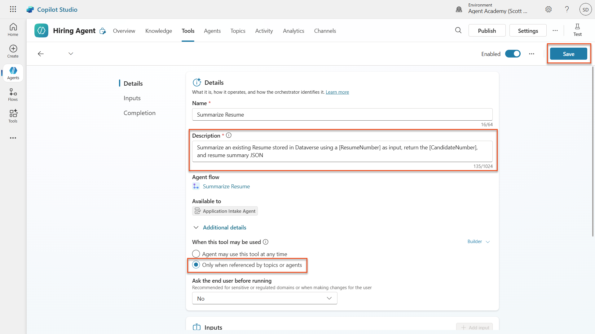595x334 pixels.
Task: Open the Test pane flask icon
Action: 577,30
